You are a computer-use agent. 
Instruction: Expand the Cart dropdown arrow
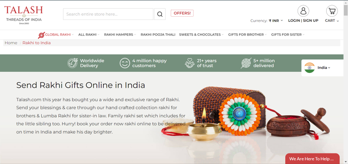(338, 21)
